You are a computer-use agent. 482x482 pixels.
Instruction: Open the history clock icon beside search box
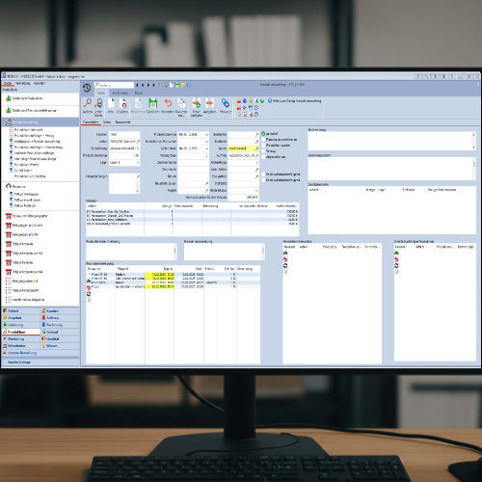point(87,88)
